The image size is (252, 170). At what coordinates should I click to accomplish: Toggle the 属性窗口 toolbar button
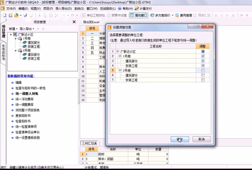click(139, 15)
